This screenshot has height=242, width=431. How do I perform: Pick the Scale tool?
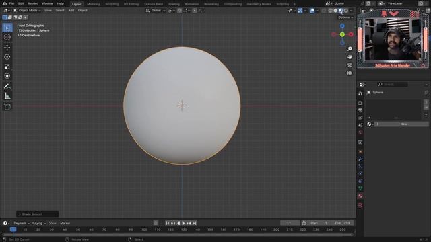tap(7, 67)
